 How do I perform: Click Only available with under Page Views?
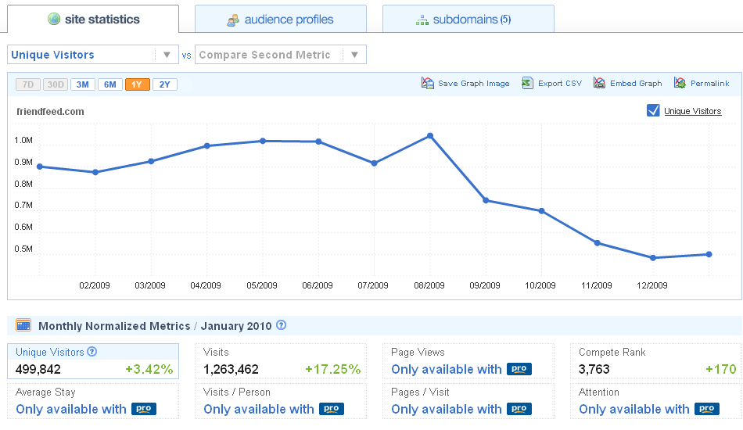tap(447, 369)
